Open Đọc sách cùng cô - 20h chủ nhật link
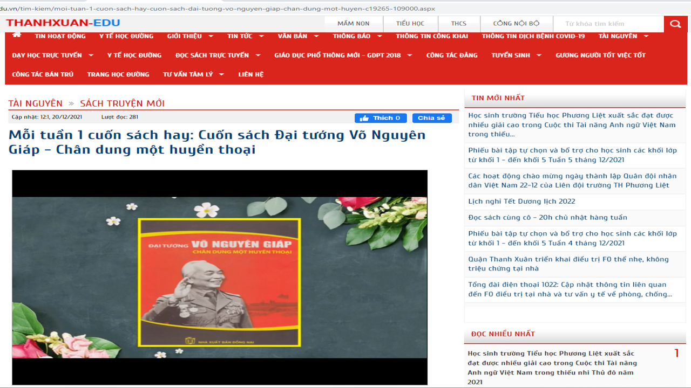 point(547,218)
